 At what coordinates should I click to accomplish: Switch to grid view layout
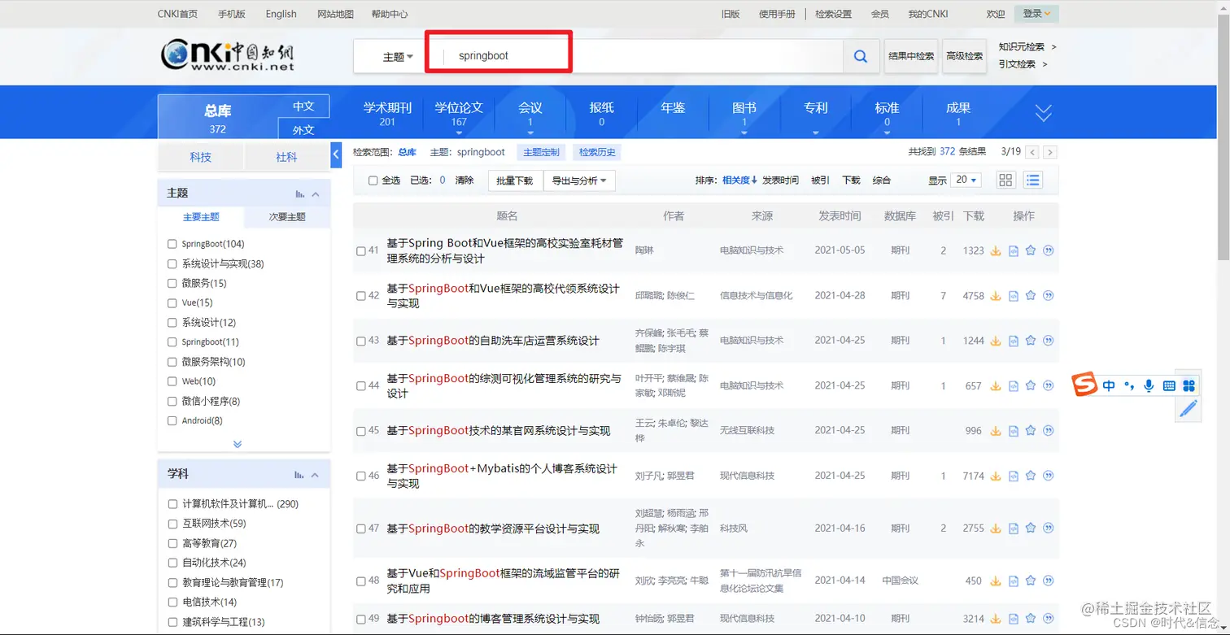click(x=1006, y=180)
